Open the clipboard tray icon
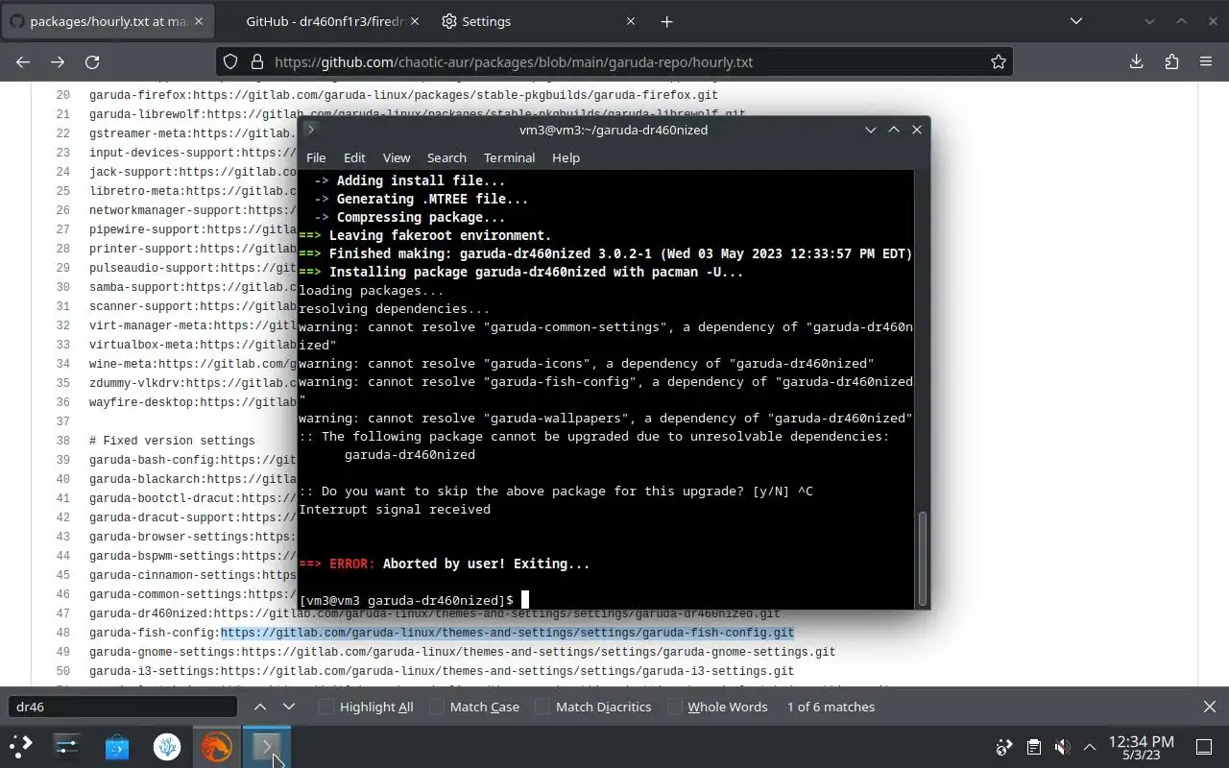Screen dimensions: 1229x768 tap(1033, 747)
